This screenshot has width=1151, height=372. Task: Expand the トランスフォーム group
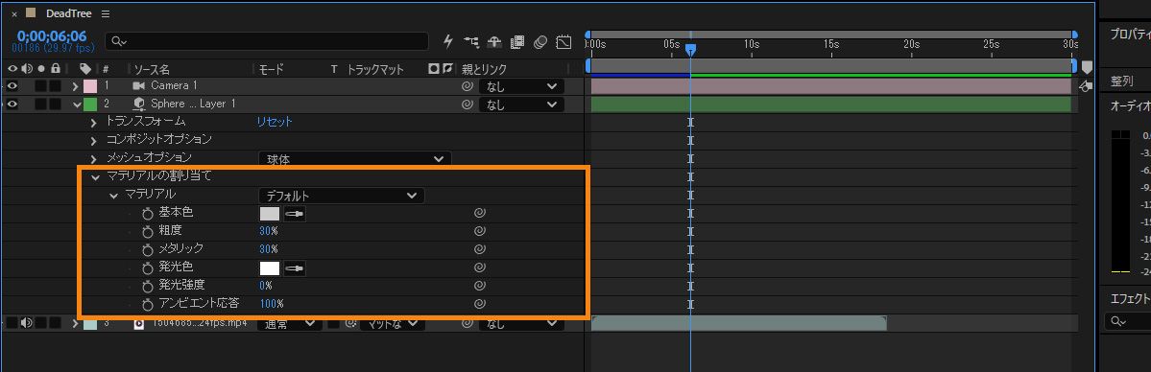coord(93,123)
